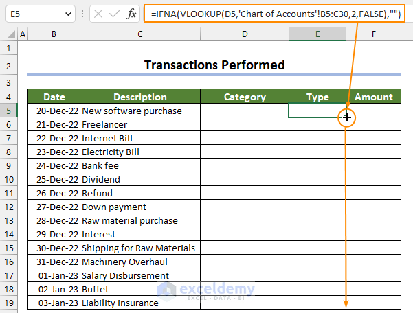
Task: Click the Enter formula checkmark icon
Action: coord(113,14)
